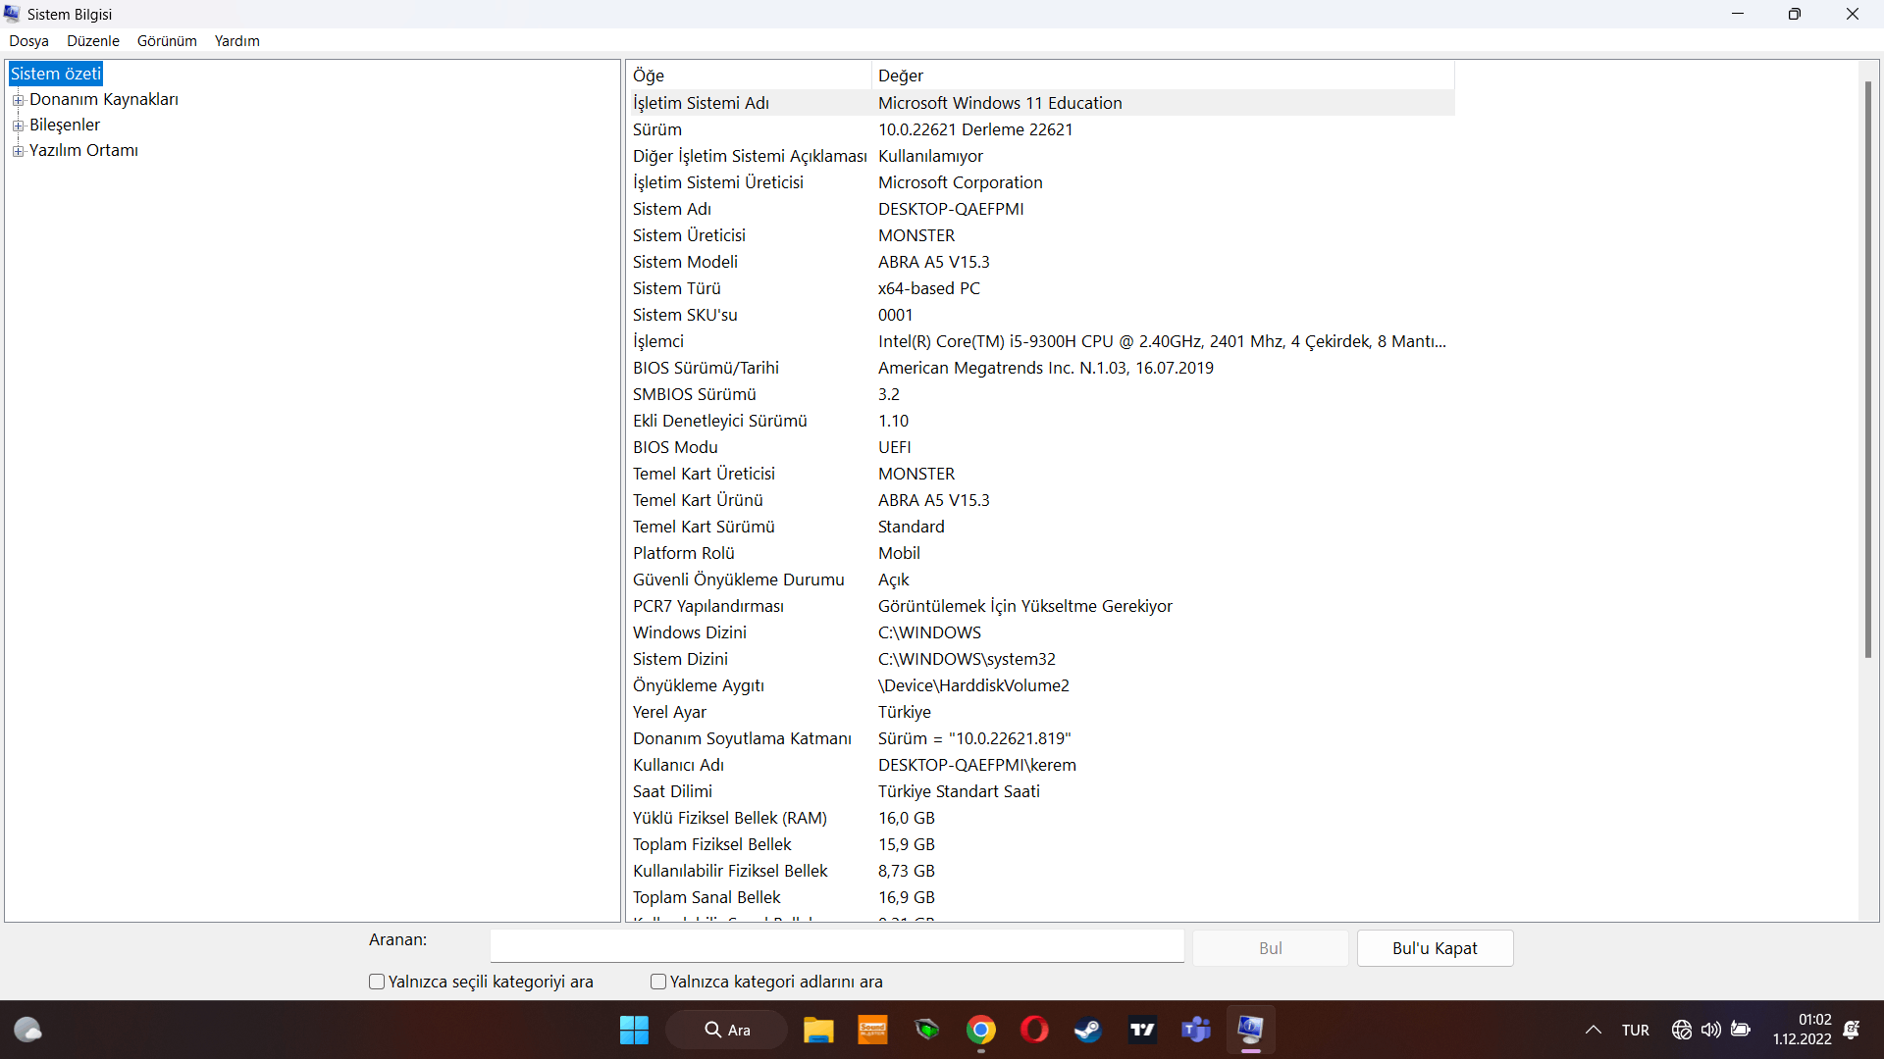
Task: Click Görüntülemek İçin Yükseltme Gerekiyor value
Action: 1025,606
